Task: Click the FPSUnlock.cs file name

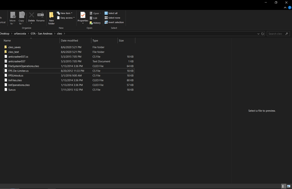Action: [16, 75]
